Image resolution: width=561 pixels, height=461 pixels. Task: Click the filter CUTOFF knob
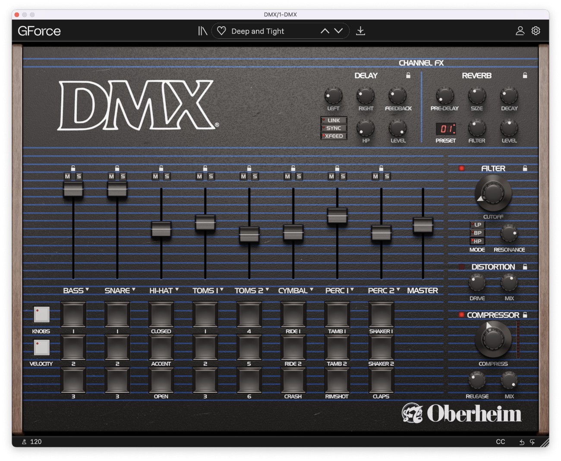pyautogui.click(x=493, y=193)
